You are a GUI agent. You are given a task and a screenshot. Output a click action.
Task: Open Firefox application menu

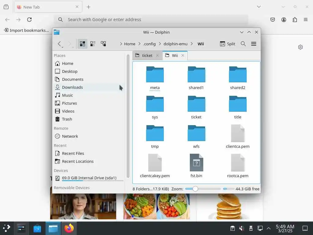pos(306,20)
